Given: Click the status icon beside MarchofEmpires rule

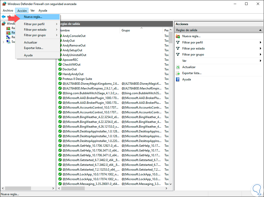Looking at the screenshot, I should 60,88.
